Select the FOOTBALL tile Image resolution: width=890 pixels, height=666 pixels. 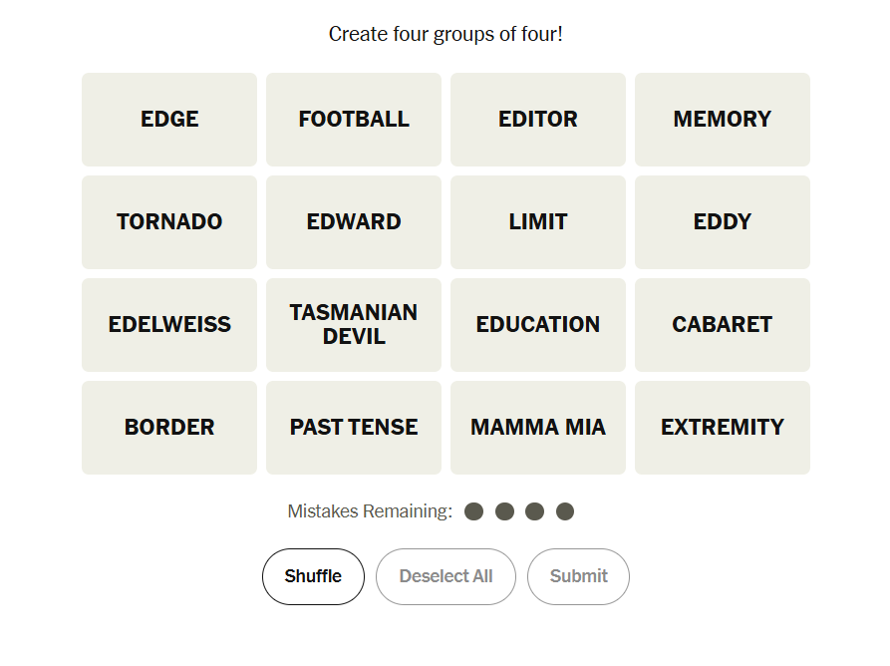click(x=354, y=120)
